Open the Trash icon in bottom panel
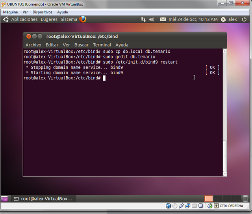This screenshot has height=214, width=252. click(245, 199)
